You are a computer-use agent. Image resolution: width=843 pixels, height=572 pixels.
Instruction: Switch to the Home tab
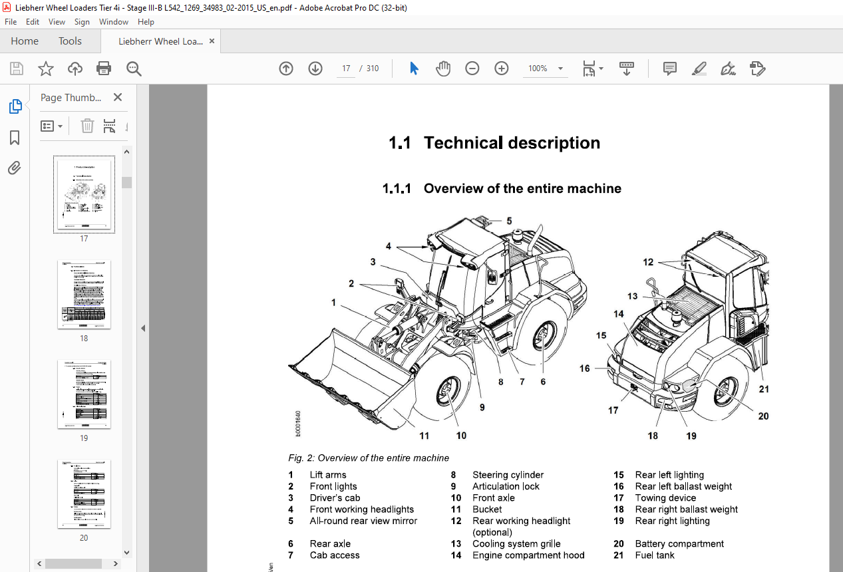(x=25, y=41)
